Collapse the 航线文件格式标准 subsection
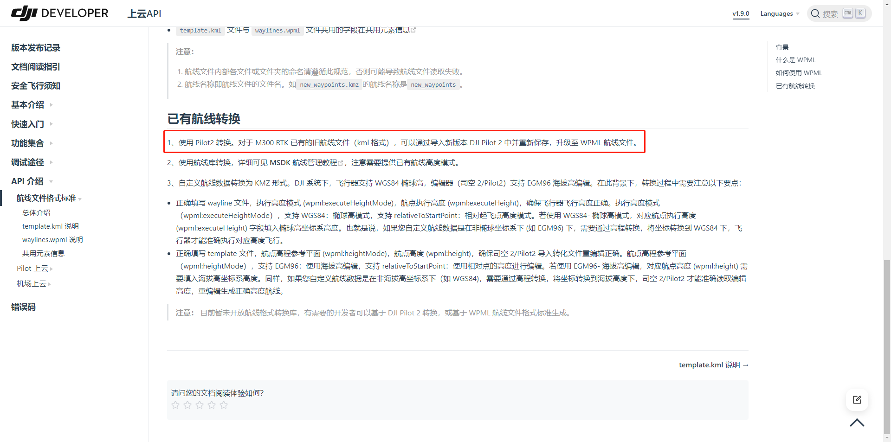Screen dimensions: 891x442 point(49,198)
